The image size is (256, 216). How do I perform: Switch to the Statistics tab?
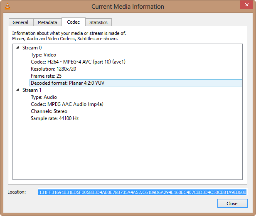[98, 22]
